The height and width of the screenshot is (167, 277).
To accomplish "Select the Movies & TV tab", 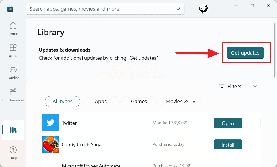I will (181, 101).
